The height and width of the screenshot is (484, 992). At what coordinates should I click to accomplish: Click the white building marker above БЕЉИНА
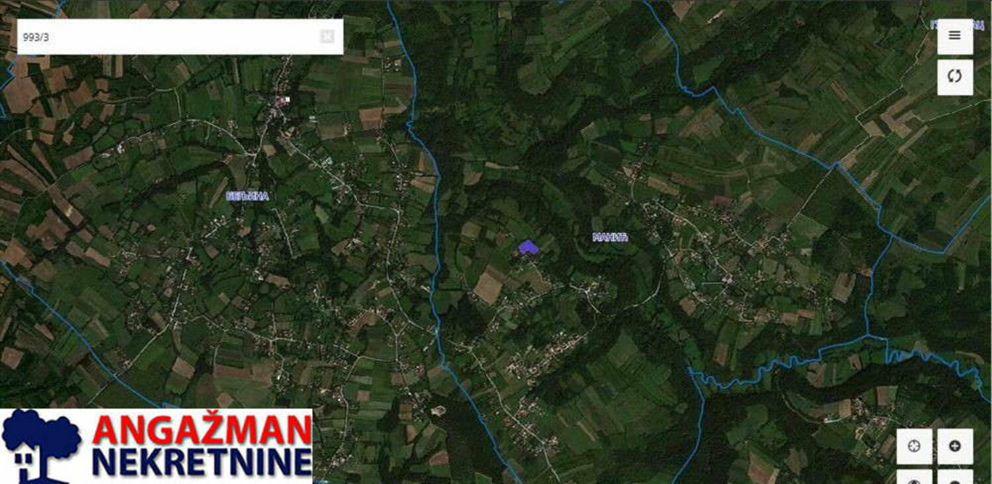click(x=287, y=99)
